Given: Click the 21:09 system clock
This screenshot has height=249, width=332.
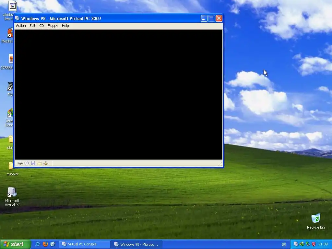Looking at the screenshot, I should pyautogui.click(x=323, y=244).
